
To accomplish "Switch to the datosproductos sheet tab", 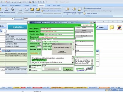I will coord(57,88).
